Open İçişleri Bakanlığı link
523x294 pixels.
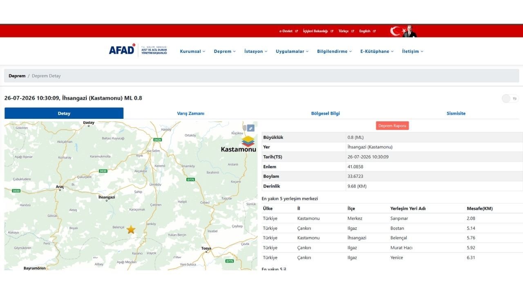tap(315, 31)
